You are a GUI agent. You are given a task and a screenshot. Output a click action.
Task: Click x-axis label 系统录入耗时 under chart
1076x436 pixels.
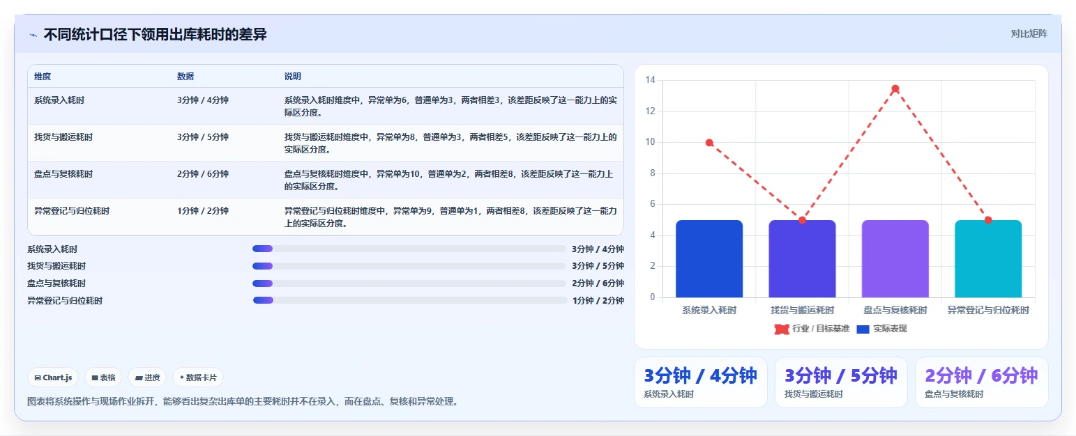[709, 310]
